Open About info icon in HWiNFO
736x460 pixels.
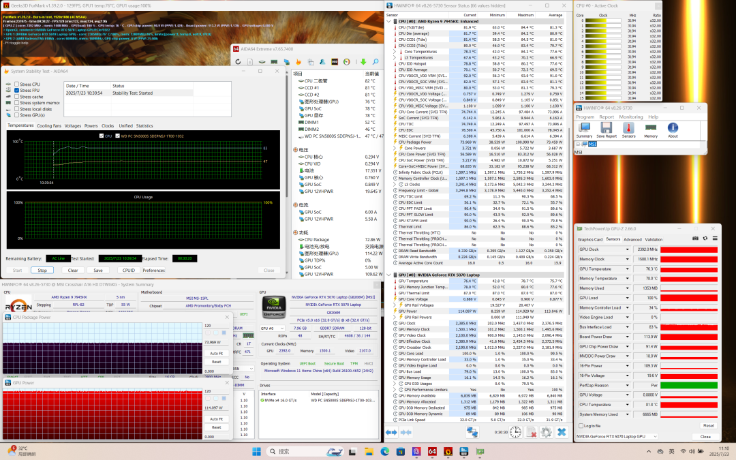pos(673,130)
